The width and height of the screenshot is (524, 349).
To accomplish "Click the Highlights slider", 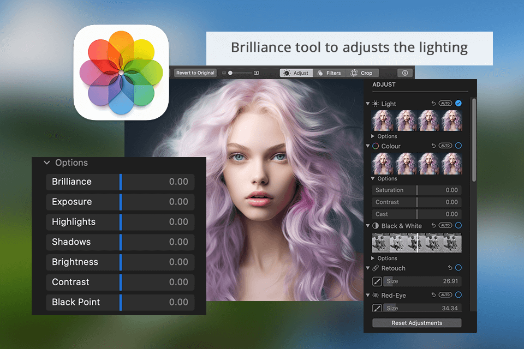I will [x=120, y=222].
